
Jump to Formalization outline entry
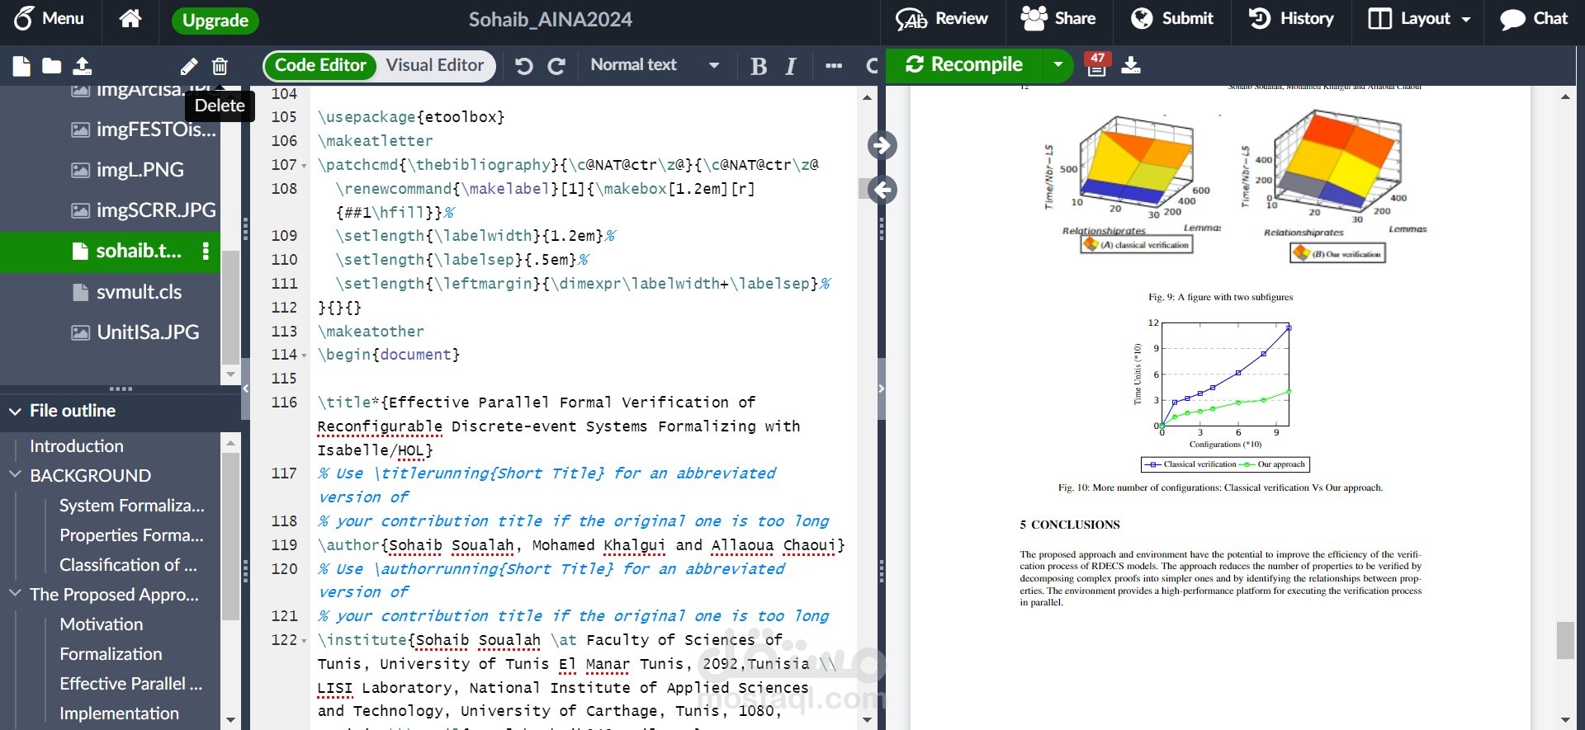point(111,654)
